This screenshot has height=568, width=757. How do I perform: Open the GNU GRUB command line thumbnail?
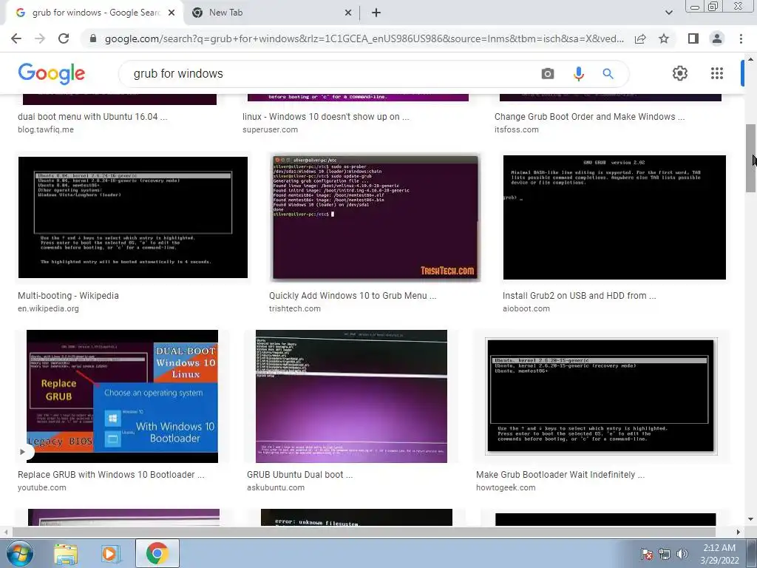point(614,217)
